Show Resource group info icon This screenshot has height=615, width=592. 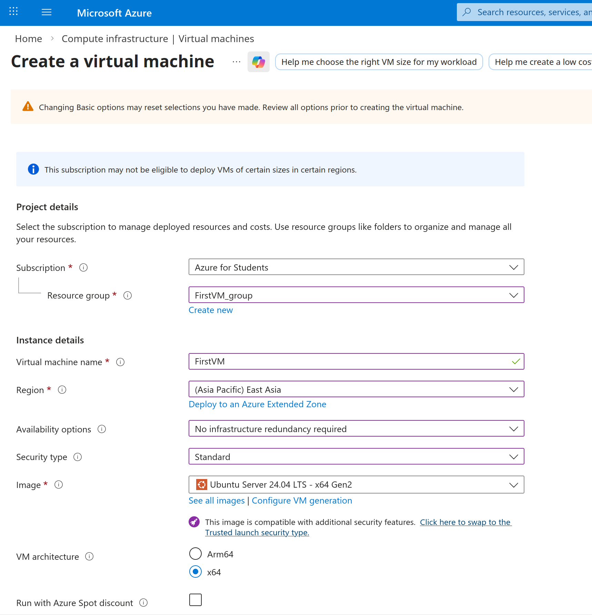tap(128, 295)
